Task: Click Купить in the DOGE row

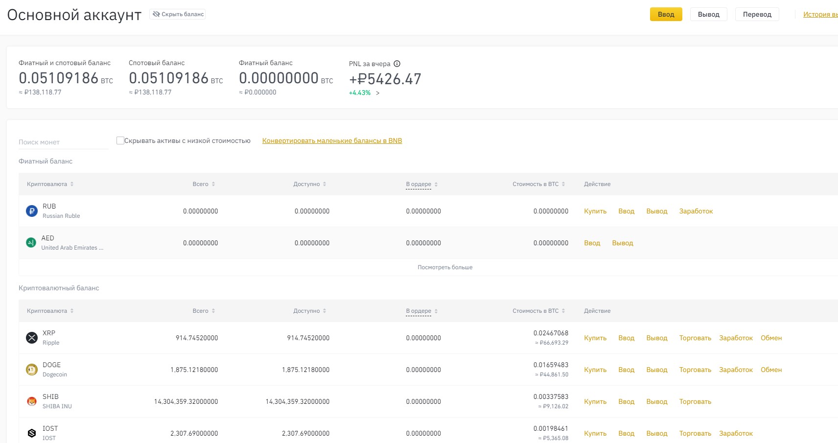Action: 595,370
